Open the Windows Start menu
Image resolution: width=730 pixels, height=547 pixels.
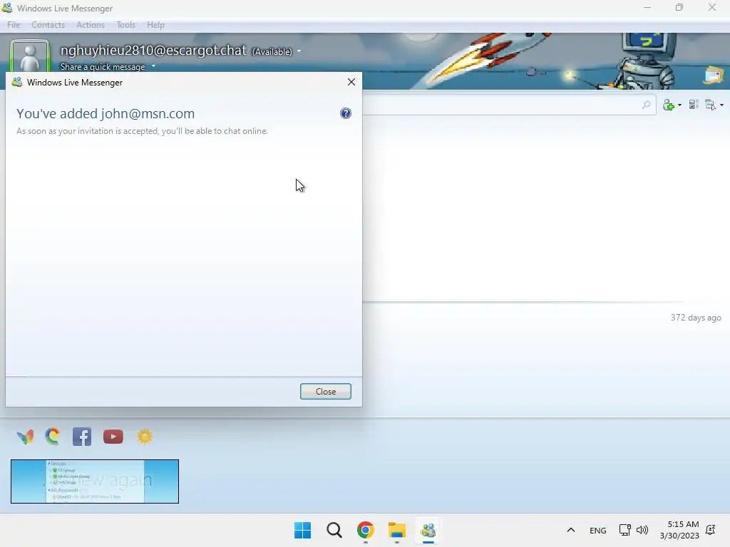[302, 530]
